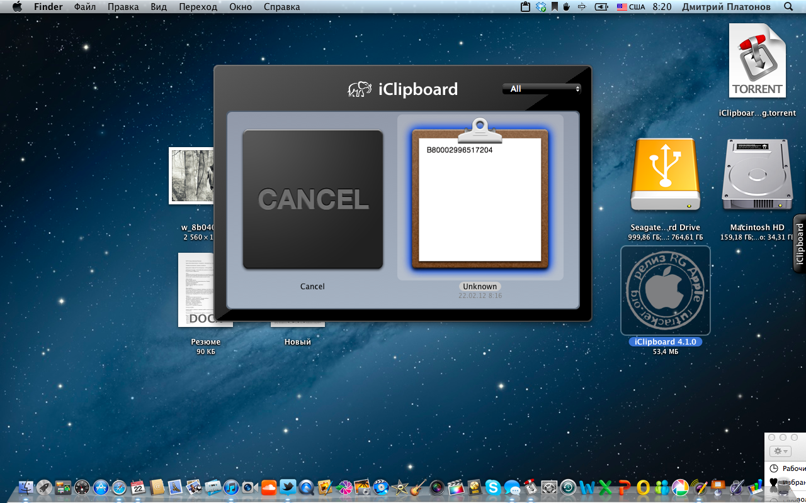Image resolution: width=806 pixels, height=503 pixels.
Task: Open Finder from the Dock
Action: [x=26, y=487]
